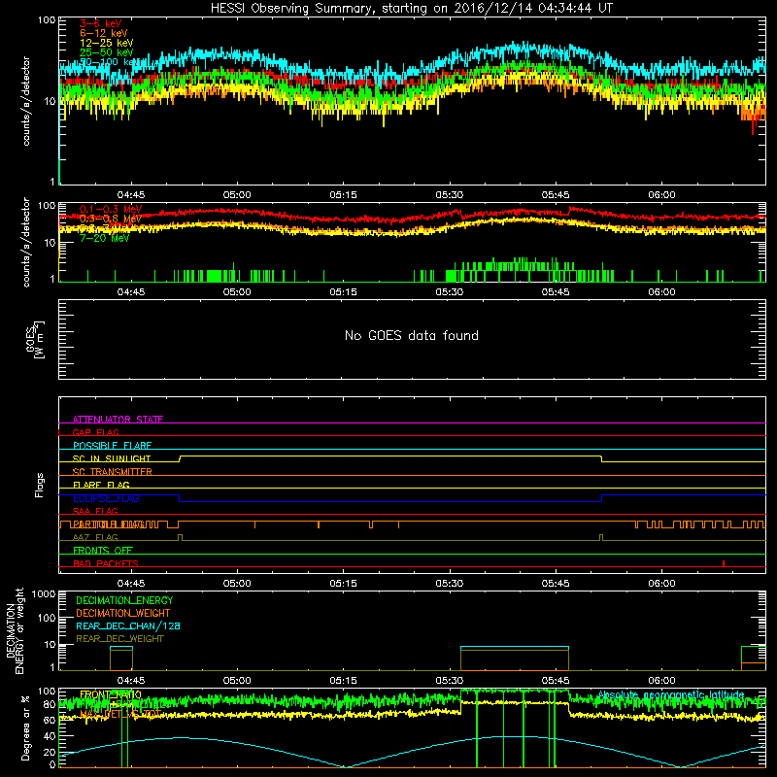Click the vertical 'Flags' axis label

(40, 485)
